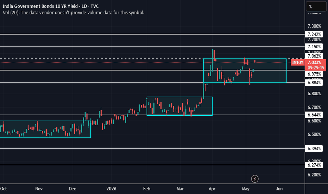Click the Feb label on the time axis
328x194 pixels.
tap(147, 189)
